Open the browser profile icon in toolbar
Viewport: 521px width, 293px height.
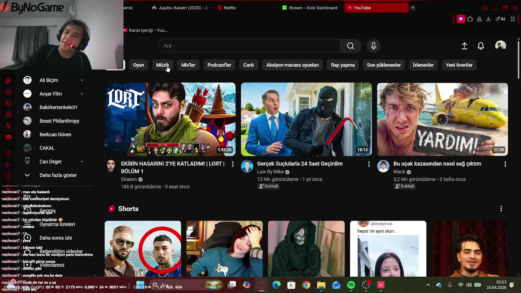pos(479,19)
